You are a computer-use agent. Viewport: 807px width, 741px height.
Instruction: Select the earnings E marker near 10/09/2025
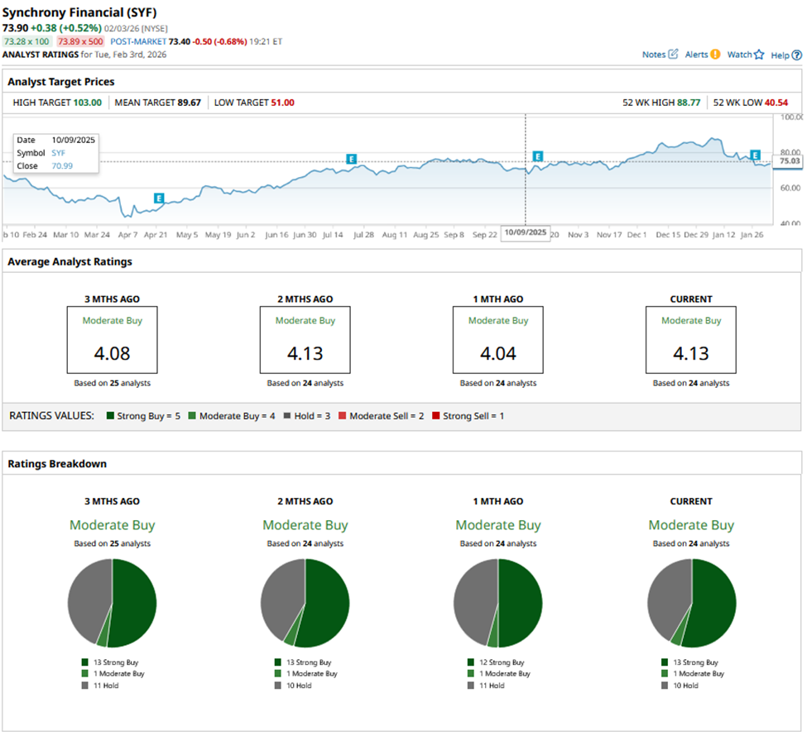[x=538, y=156]
